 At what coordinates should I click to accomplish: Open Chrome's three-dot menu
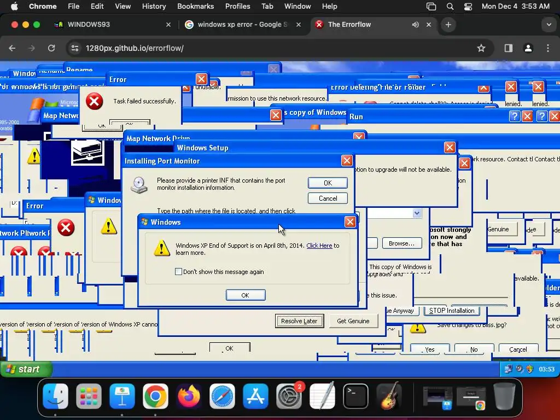pyautogui.click(x=548, y=48)
